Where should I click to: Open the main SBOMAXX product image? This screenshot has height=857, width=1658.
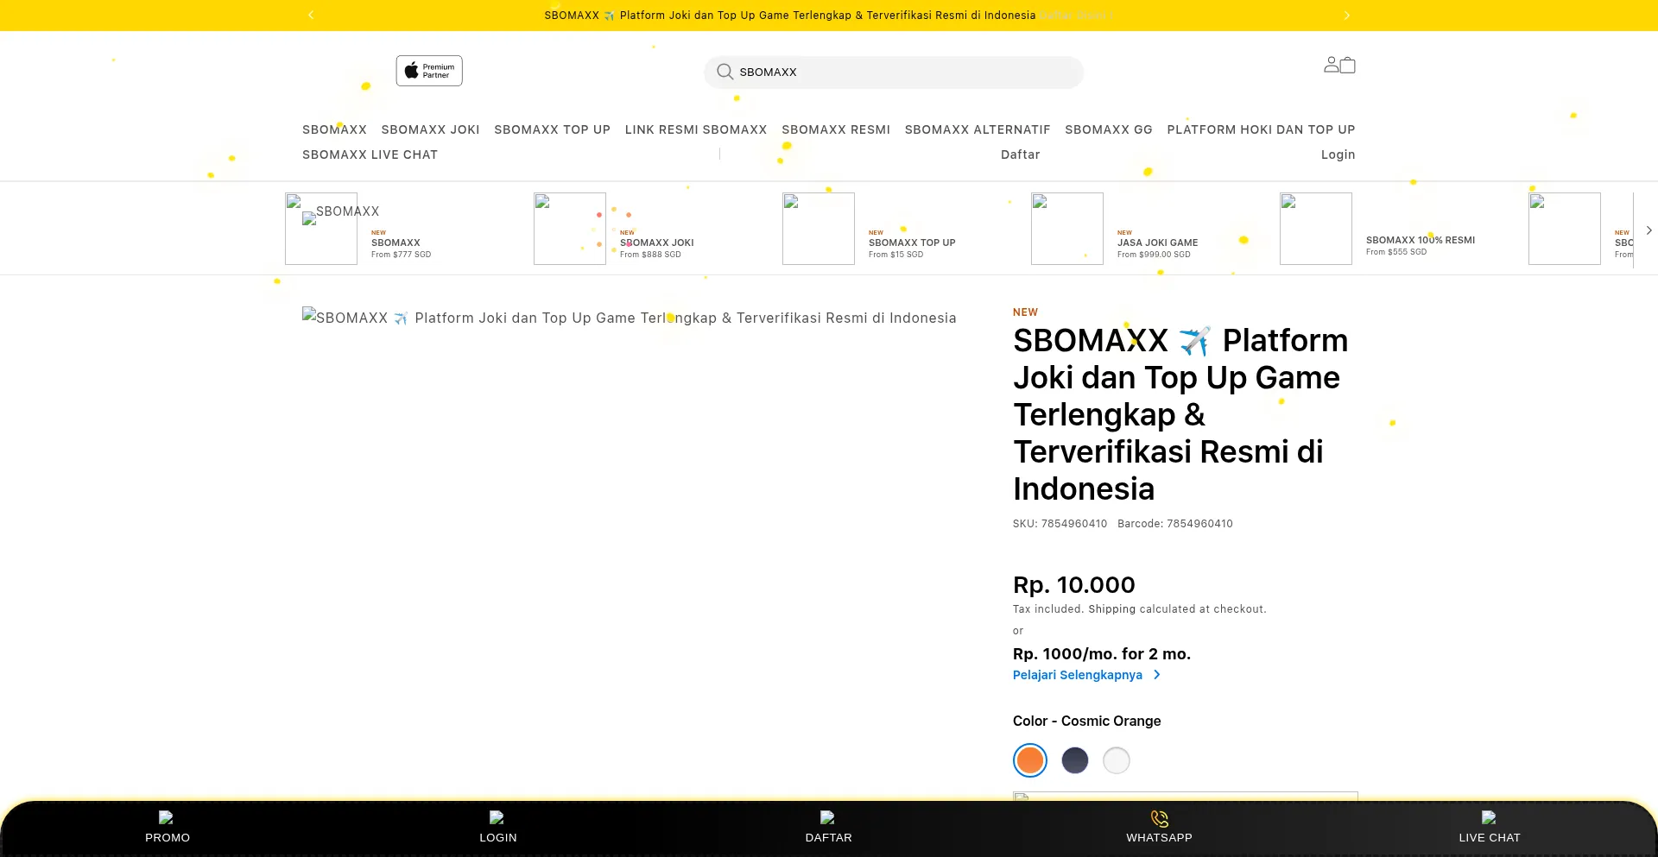[x=630, y=318]
